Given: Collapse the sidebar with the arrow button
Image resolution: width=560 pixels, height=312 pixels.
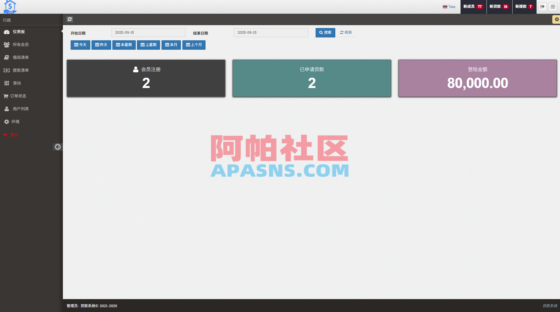Looking at the screenshot, I should 58,147.
